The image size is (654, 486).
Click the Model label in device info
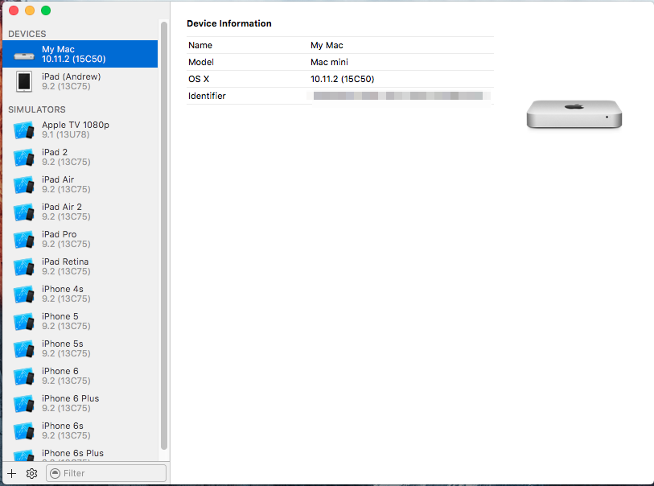(x=201, y=62)
